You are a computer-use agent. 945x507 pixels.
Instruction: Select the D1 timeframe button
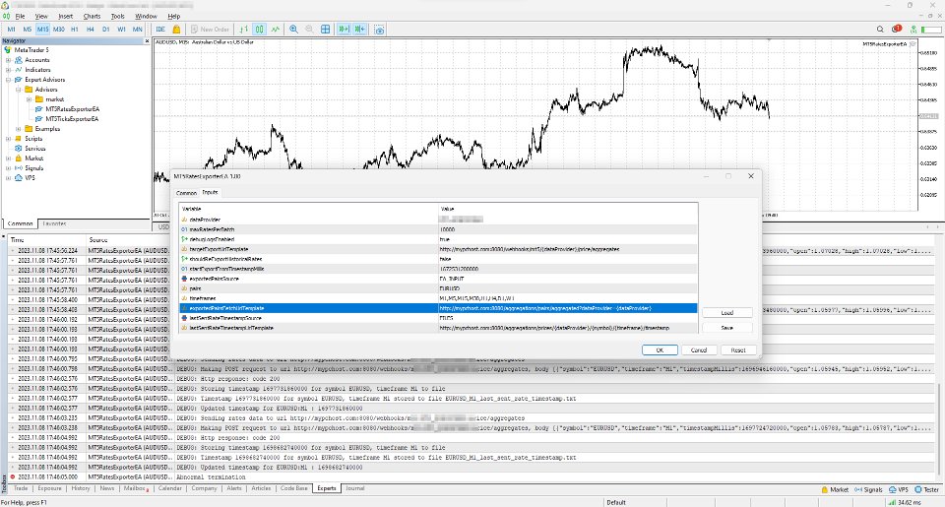tap(106, 29)
